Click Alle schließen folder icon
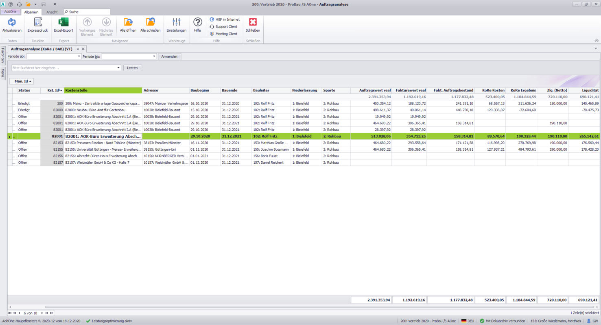601x325 pixels. pos(150,22)
